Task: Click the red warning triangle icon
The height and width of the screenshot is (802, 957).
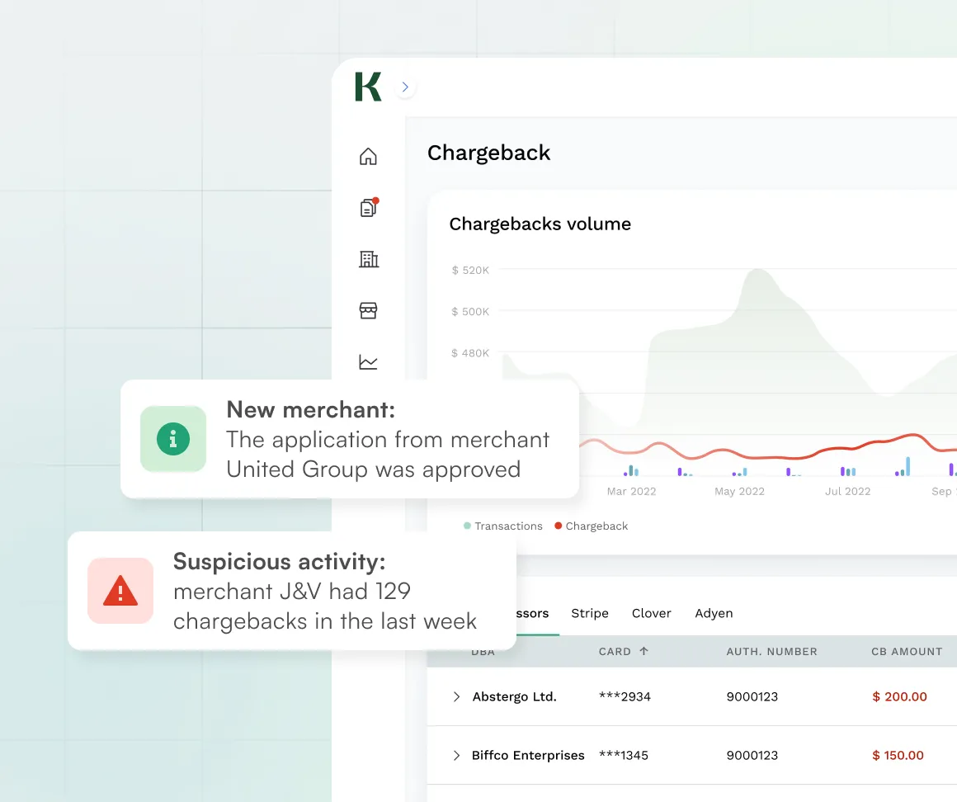Action: click(x=120, y=591)
